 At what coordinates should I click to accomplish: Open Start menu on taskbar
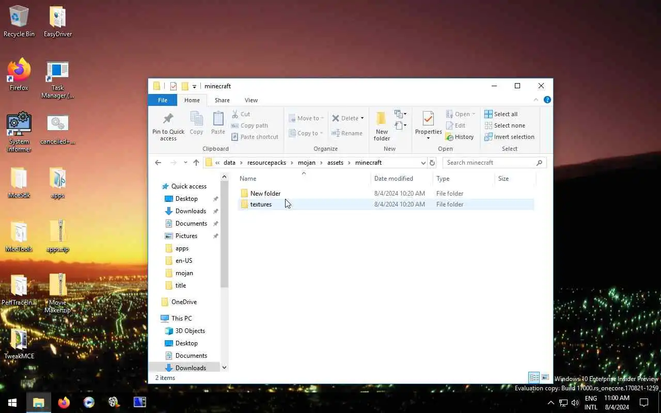pos(12,402)
